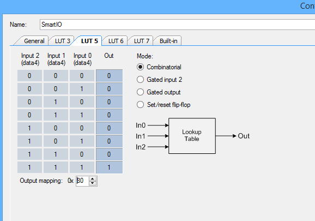Toggle the Out cell for row 001
The image size is (315, 221).
tap(110, 89)
